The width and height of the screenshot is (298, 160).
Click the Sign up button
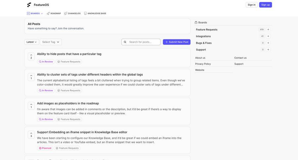tap(266, 5)
